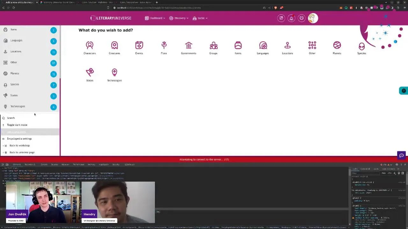408x229 pixels.
Task: Open Planets category in sidebar
Action: [29, 73]
